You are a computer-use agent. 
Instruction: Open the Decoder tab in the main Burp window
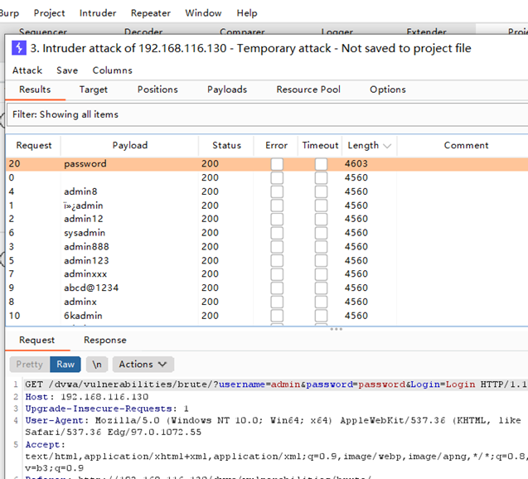click(x=143, y=31)
